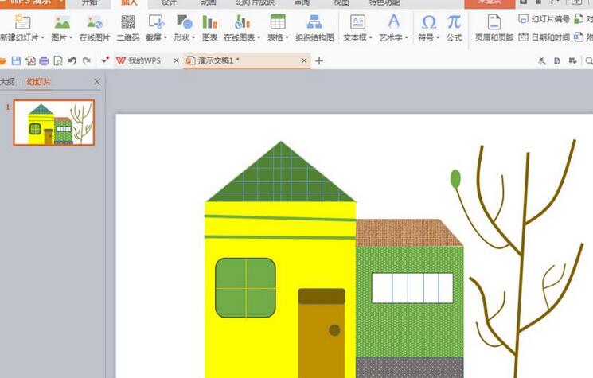Click the 图片 picture icon
The image size is (593, 378).
coord(62,22)
